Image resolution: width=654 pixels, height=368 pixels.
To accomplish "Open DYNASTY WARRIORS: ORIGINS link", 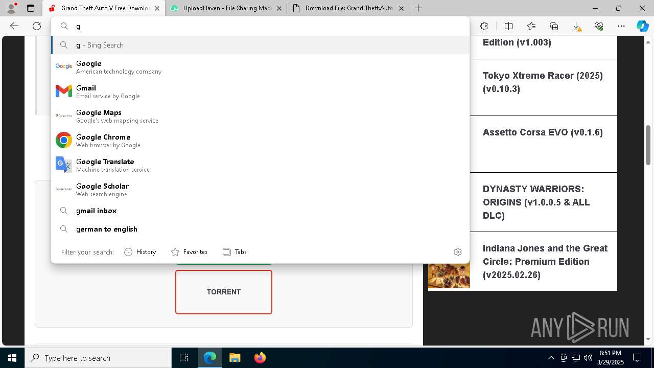I will pos(536,202).
